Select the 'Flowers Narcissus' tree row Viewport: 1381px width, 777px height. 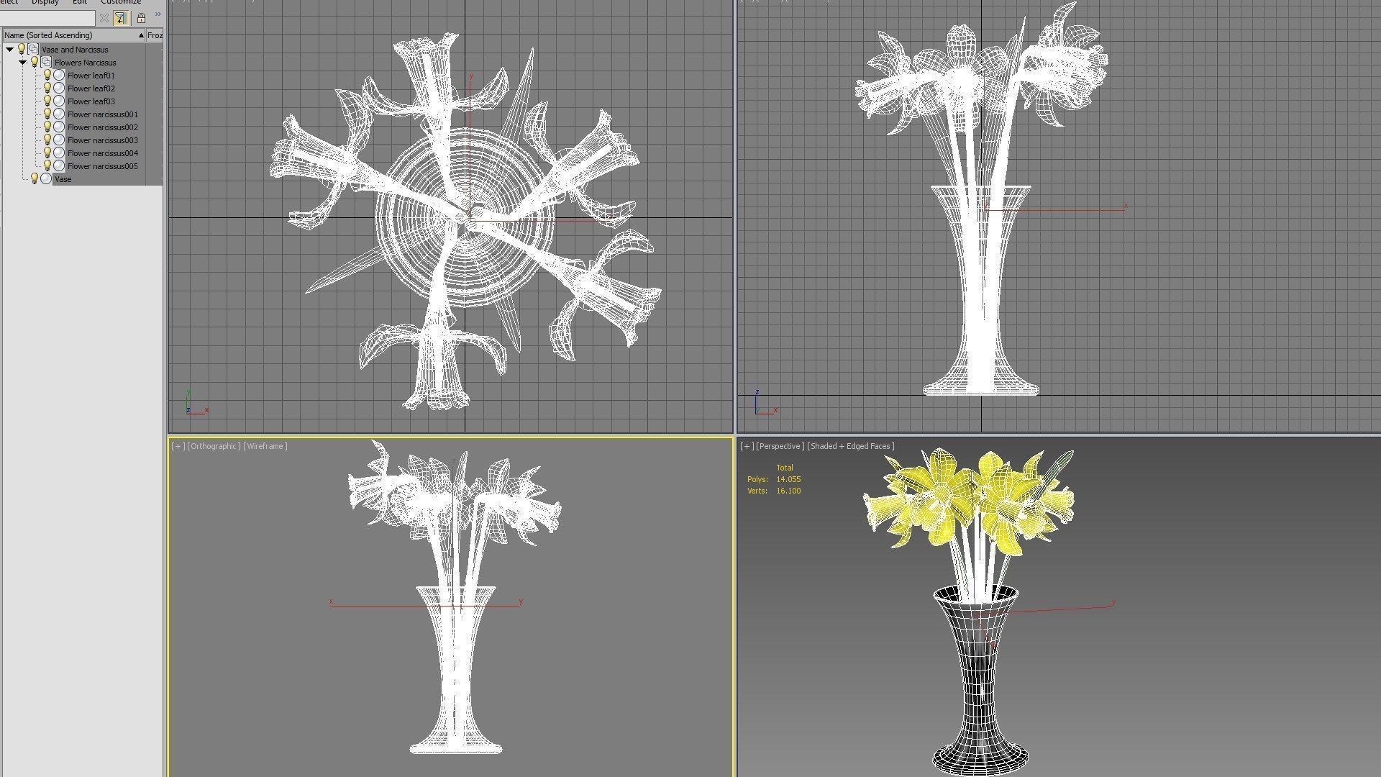tap(85, 63)
